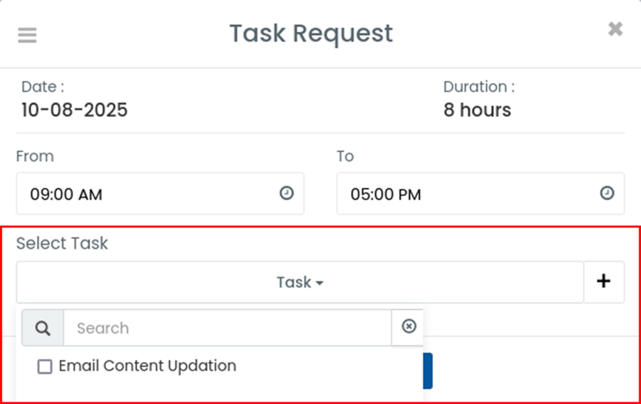
Task: Click the clock icon in To field
Action: point(607,193)
